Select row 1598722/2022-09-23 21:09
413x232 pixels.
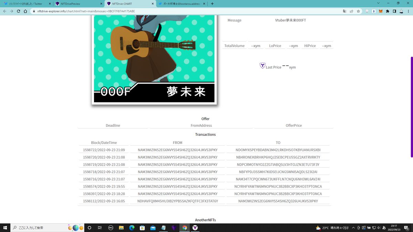[x=204, y=150]
